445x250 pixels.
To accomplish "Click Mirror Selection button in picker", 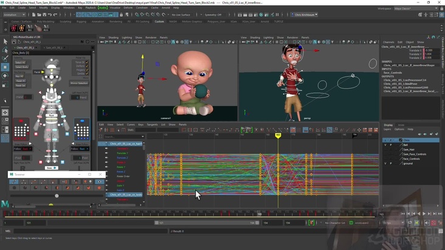I will [x=79, y=83].
